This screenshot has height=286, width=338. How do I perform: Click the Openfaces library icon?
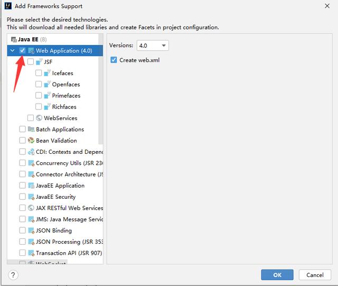pos(47,85)
